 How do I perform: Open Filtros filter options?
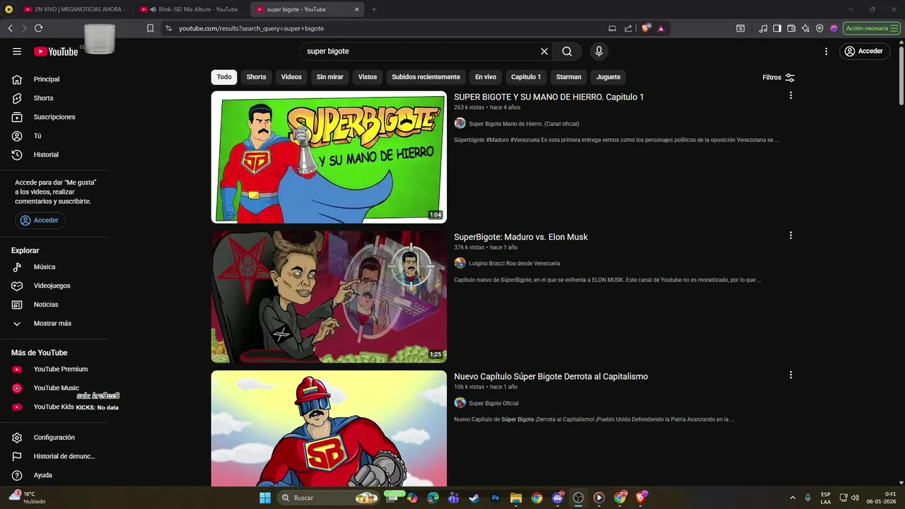tap(778, 77)
